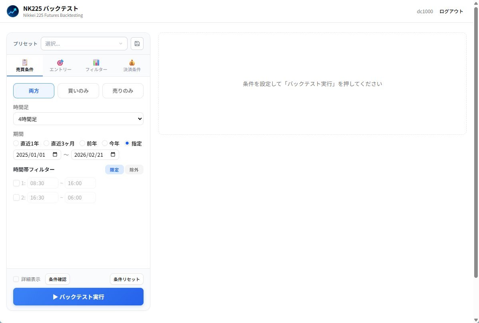This screenshot has height=323, width=479.
Task: Enable the first time filter checkbox (08:30)
Action: (x=16, y=183)
